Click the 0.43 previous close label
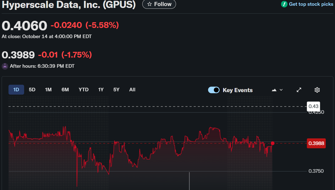The height and width of the screenshot is (190, 335). pos(313,106)
